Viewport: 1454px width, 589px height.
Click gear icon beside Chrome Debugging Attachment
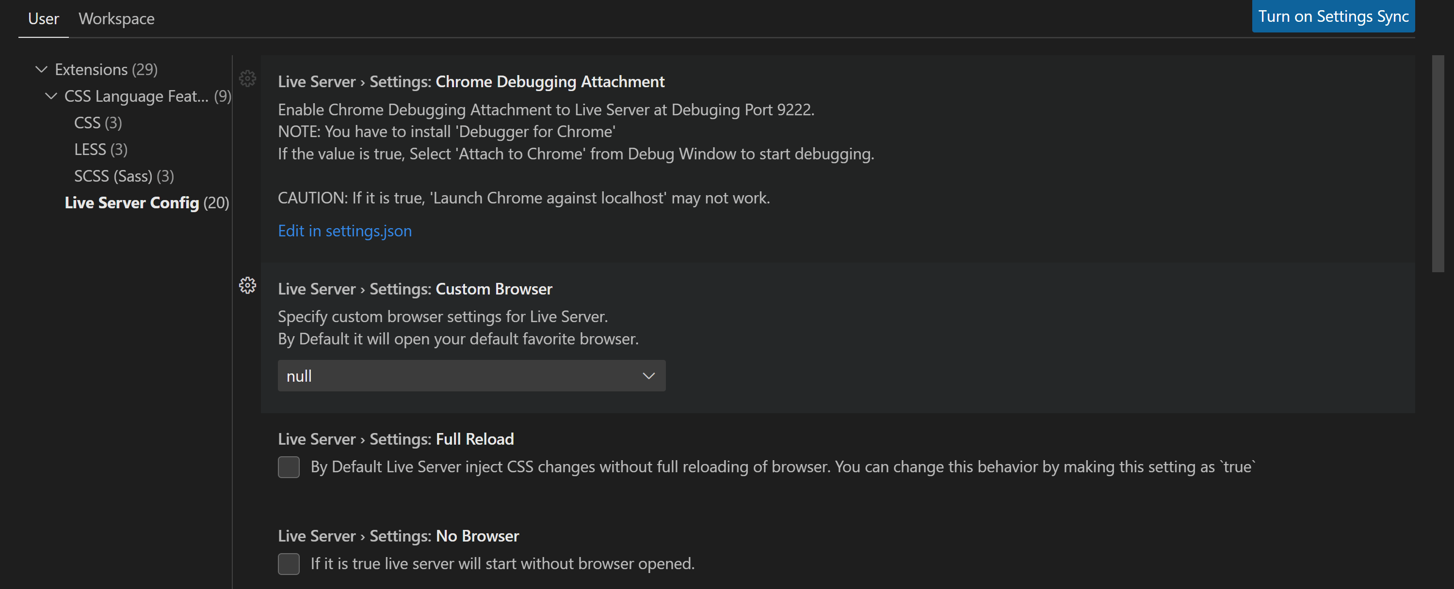[247, 78]
